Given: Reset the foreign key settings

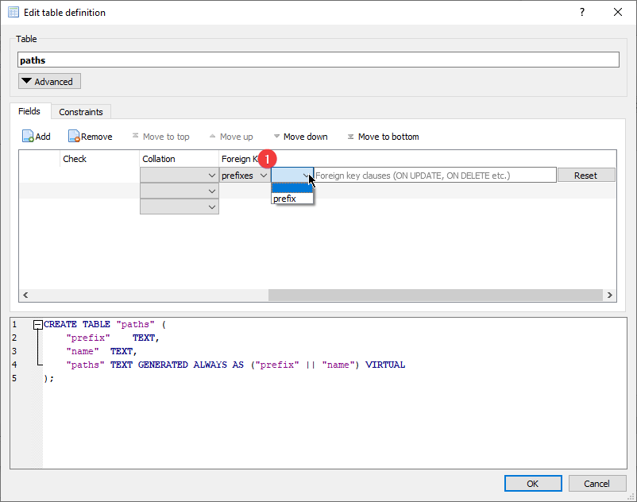Looking at the screenshot, I should pyautogui.click(x=586, y=175).
